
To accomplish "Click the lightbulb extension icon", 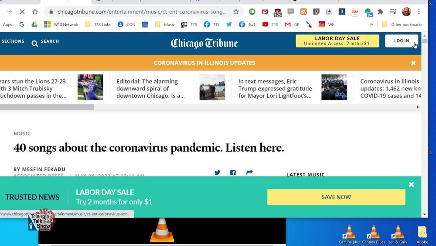I will coord(316,12).
